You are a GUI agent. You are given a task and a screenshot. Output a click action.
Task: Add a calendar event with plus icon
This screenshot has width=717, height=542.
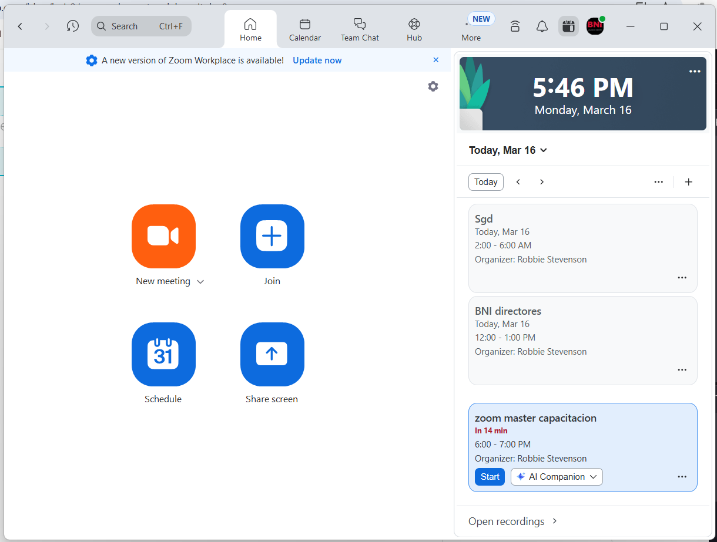688,182
